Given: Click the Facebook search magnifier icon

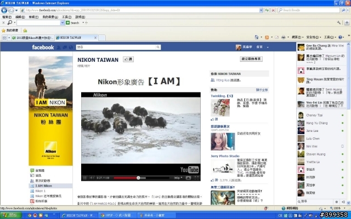Looking at the screenshot, I should click(158, 47).
